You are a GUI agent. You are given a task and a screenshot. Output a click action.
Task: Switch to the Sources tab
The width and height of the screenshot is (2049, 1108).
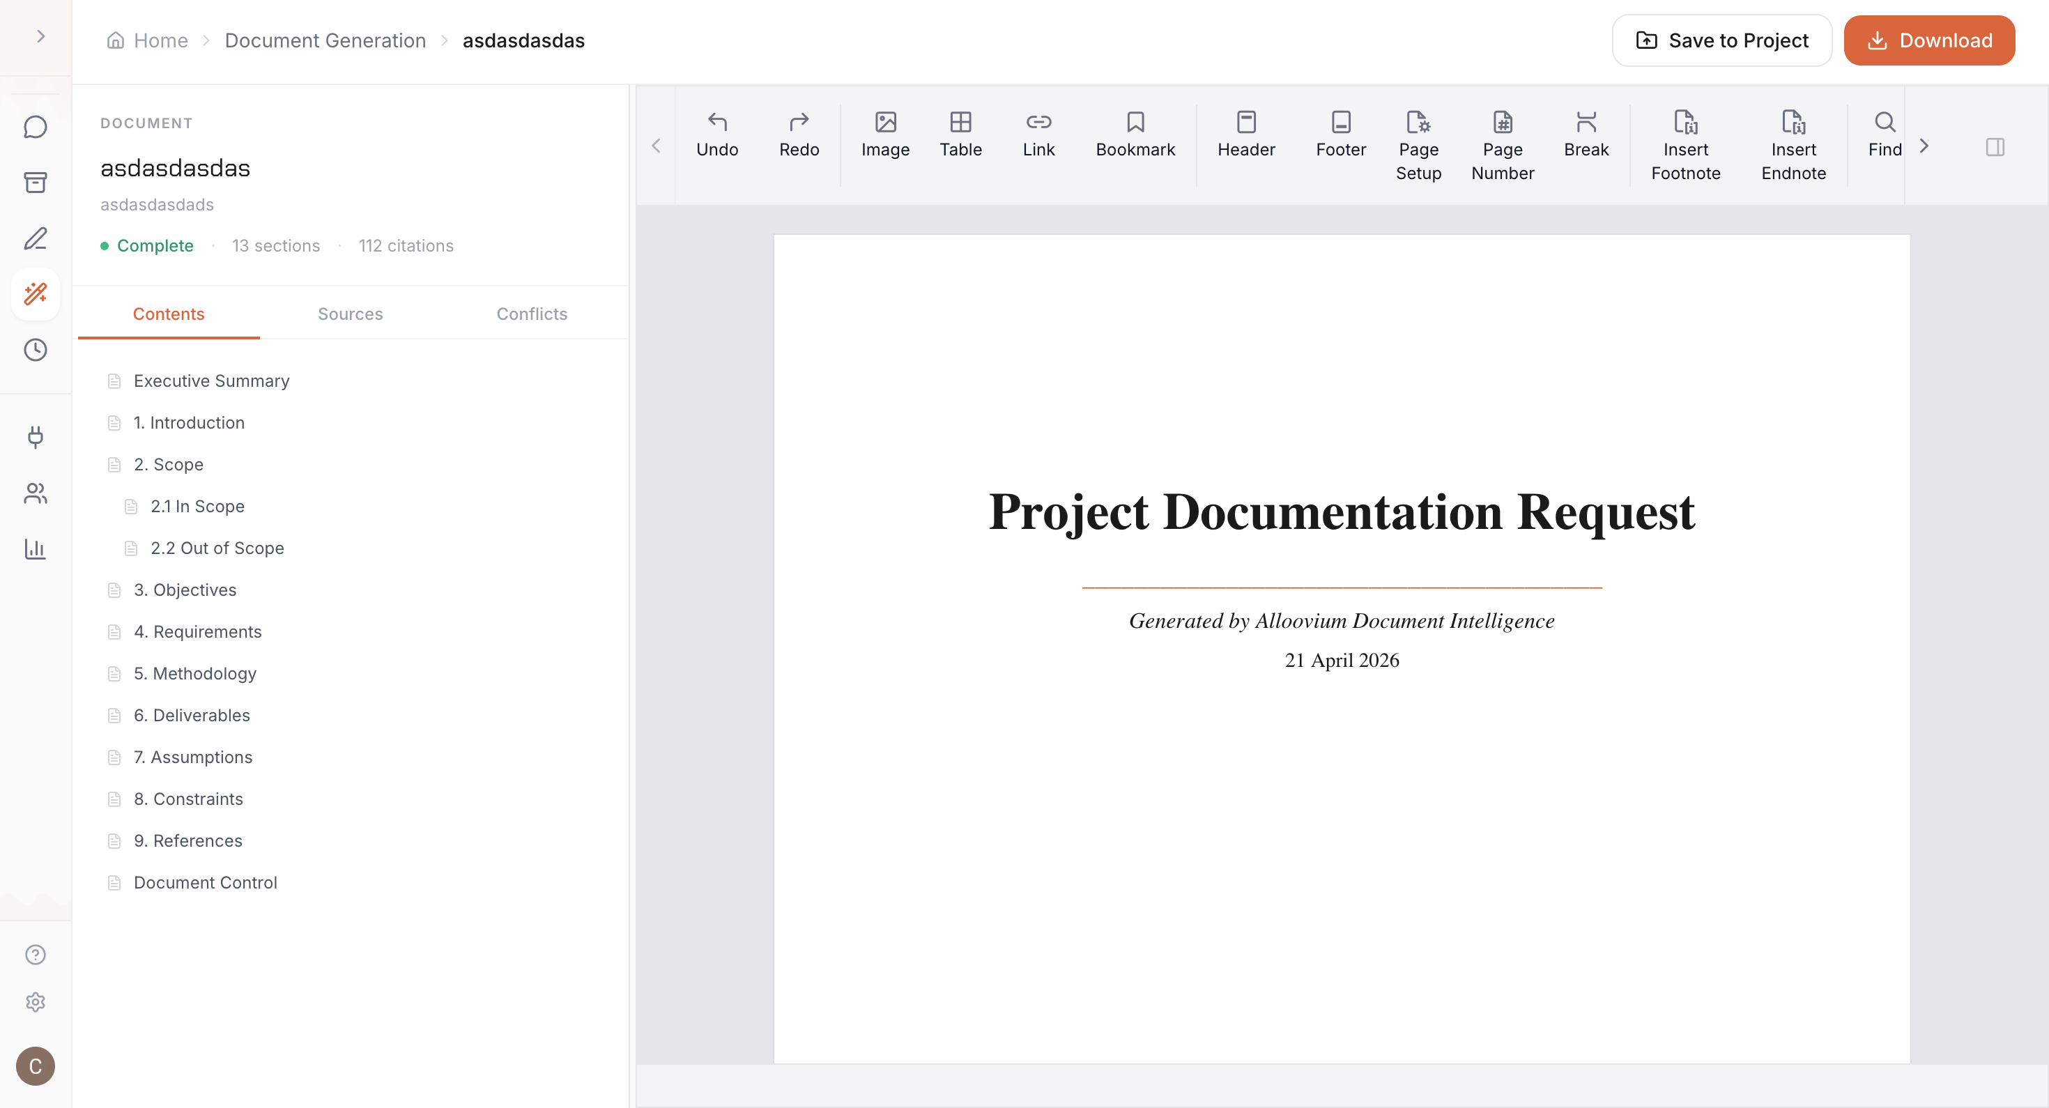click(x=350, y=314)
